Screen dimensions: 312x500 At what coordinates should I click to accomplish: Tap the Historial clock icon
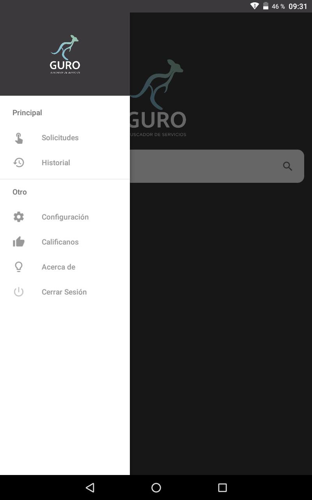pos(19,162)
